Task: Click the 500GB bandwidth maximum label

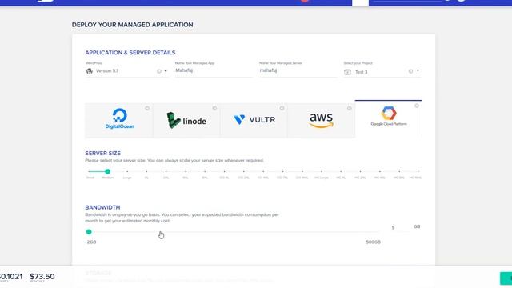Action: (374, 242)
